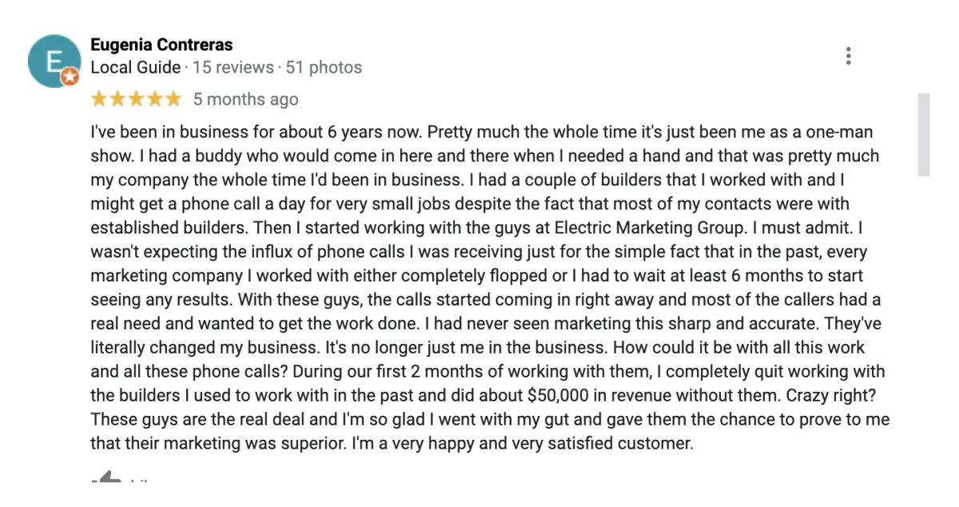Click the fourth gold rating star
The height and width of the screenshot is (507, 959).
(x=155, y=99)
